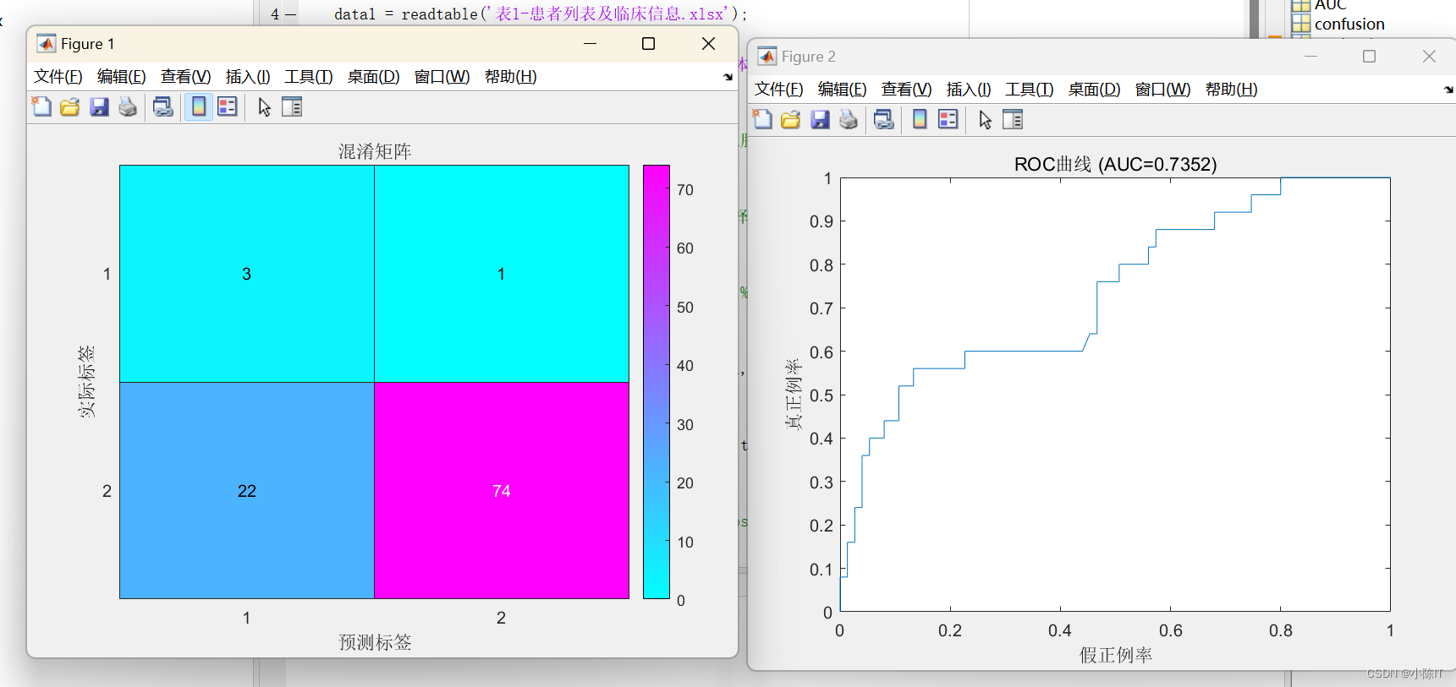1456x687 pixels.
Task: Click Figure 2 dock arrow in menu bar
Action: coord(1448,90)
